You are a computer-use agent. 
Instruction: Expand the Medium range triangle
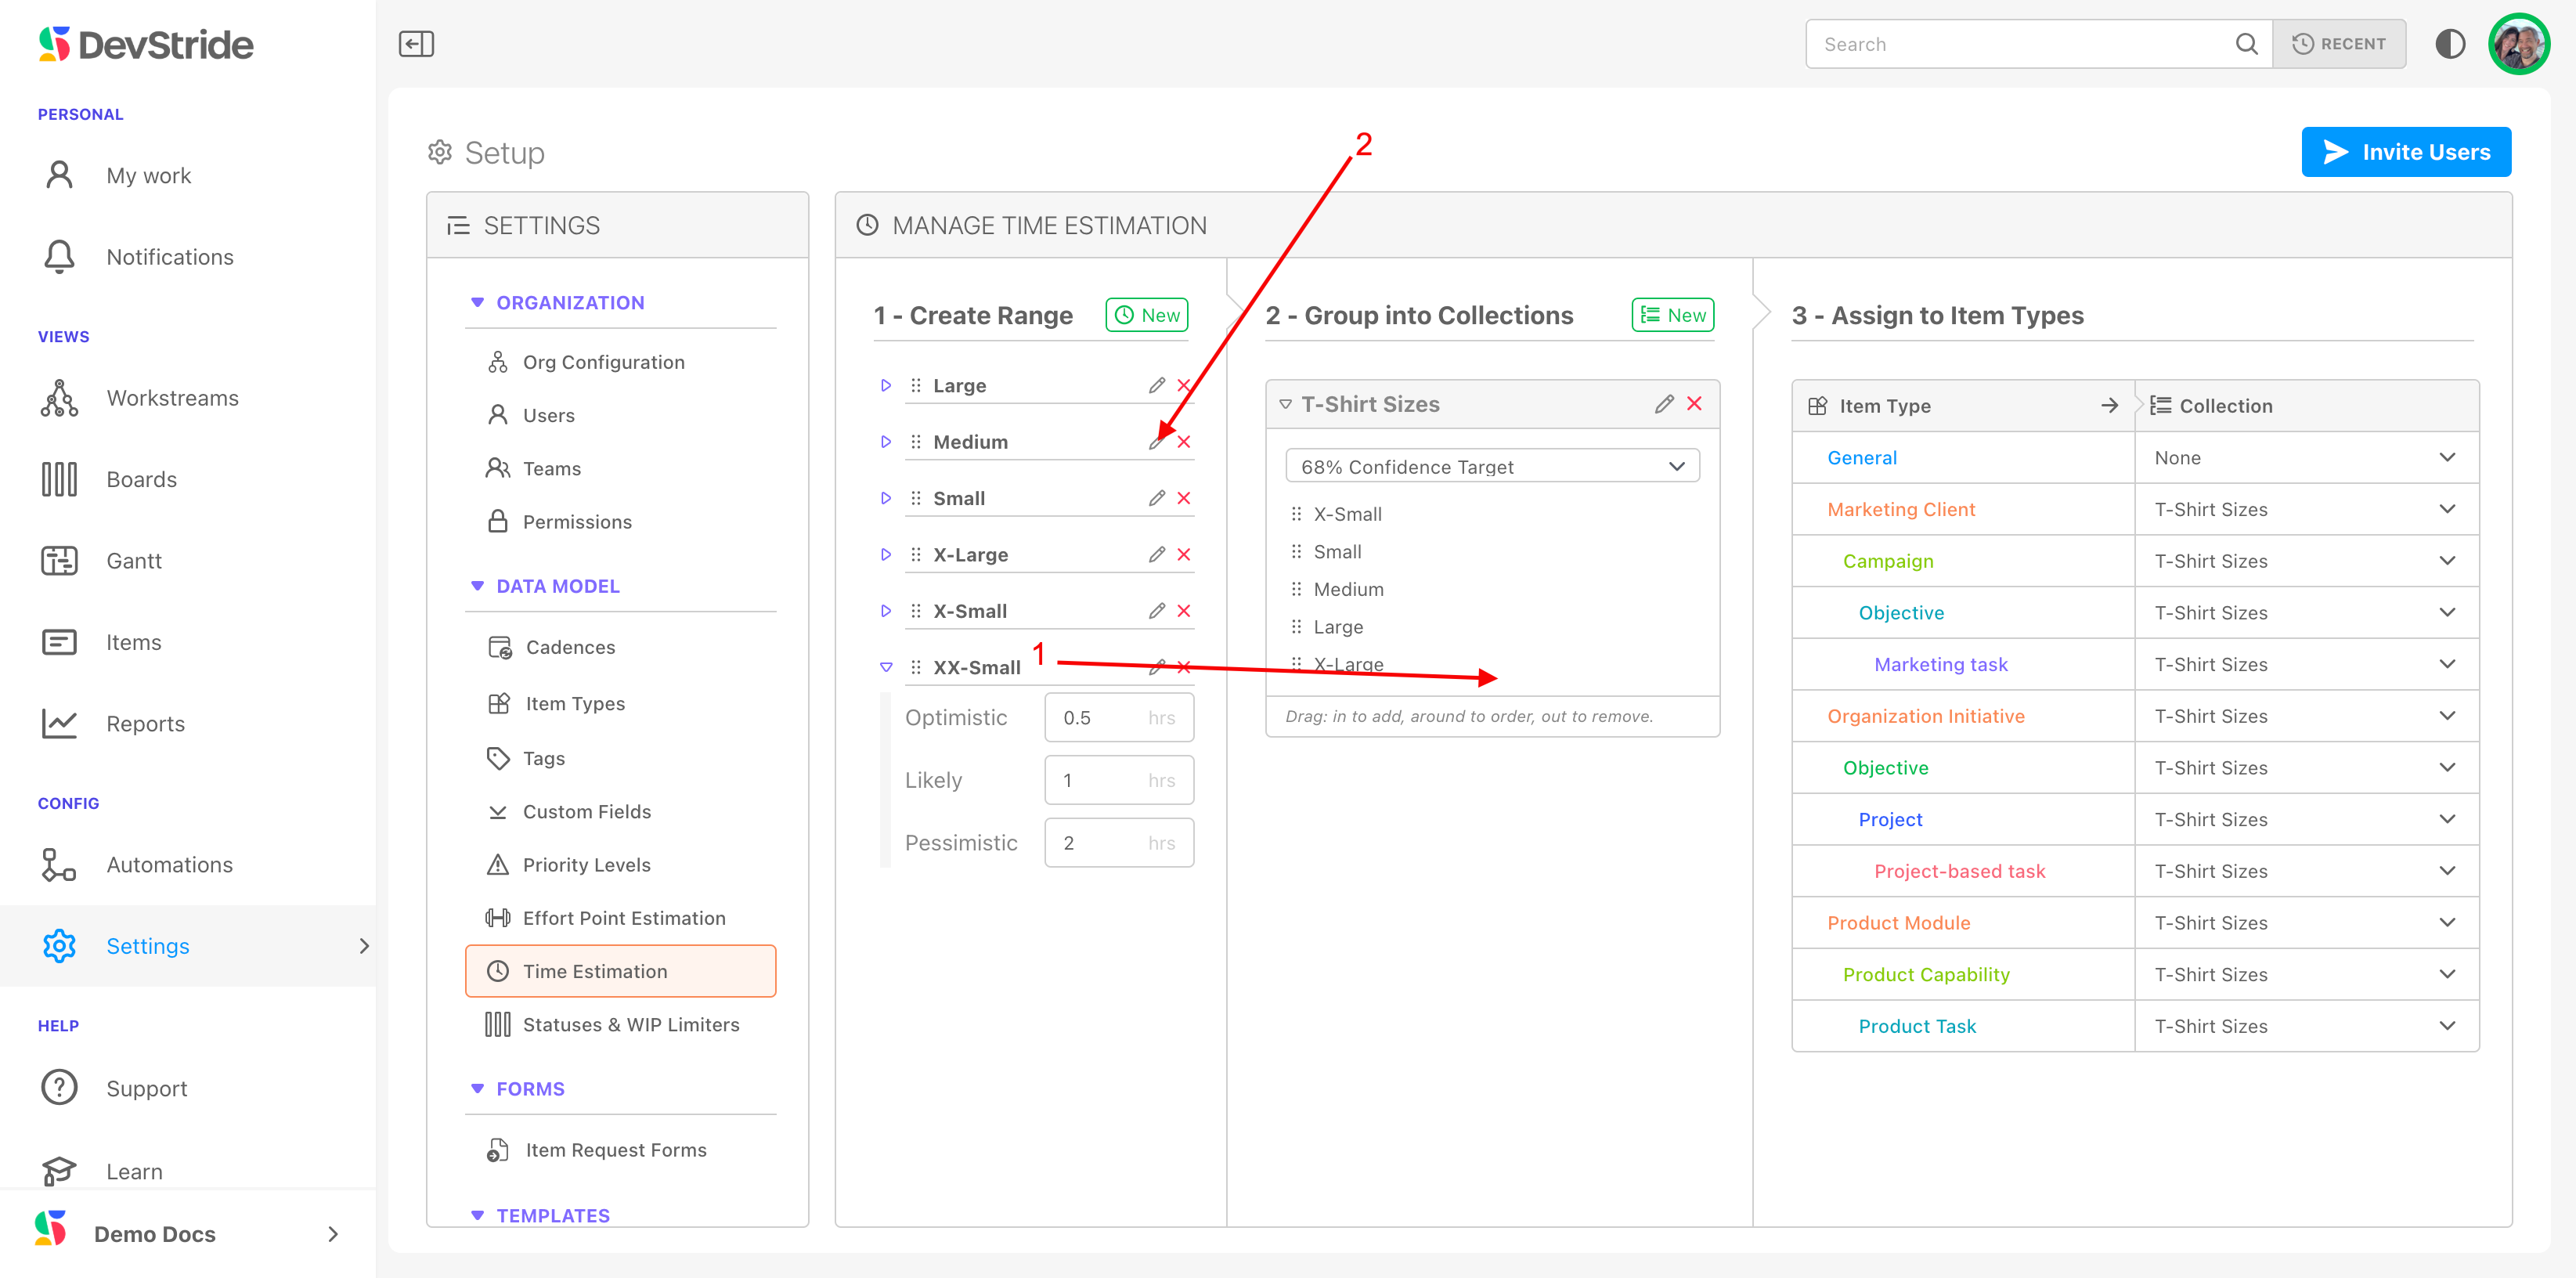click(885, 442)
